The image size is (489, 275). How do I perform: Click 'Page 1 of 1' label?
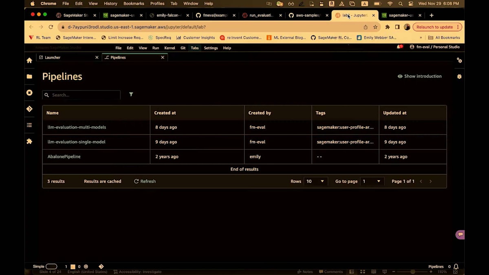pos(403,181)
